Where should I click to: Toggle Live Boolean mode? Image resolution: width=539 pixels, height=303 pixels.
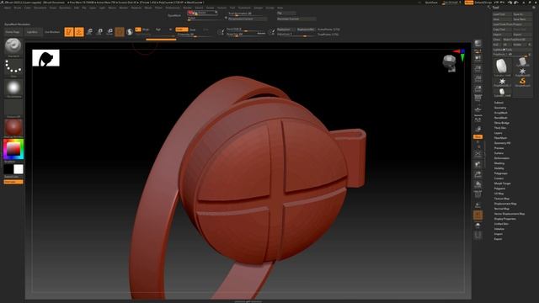[x=52, y=32]
